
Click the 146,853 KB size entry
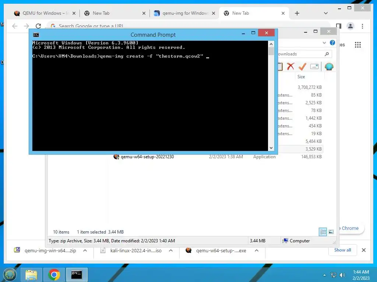(x=311, y=157)
